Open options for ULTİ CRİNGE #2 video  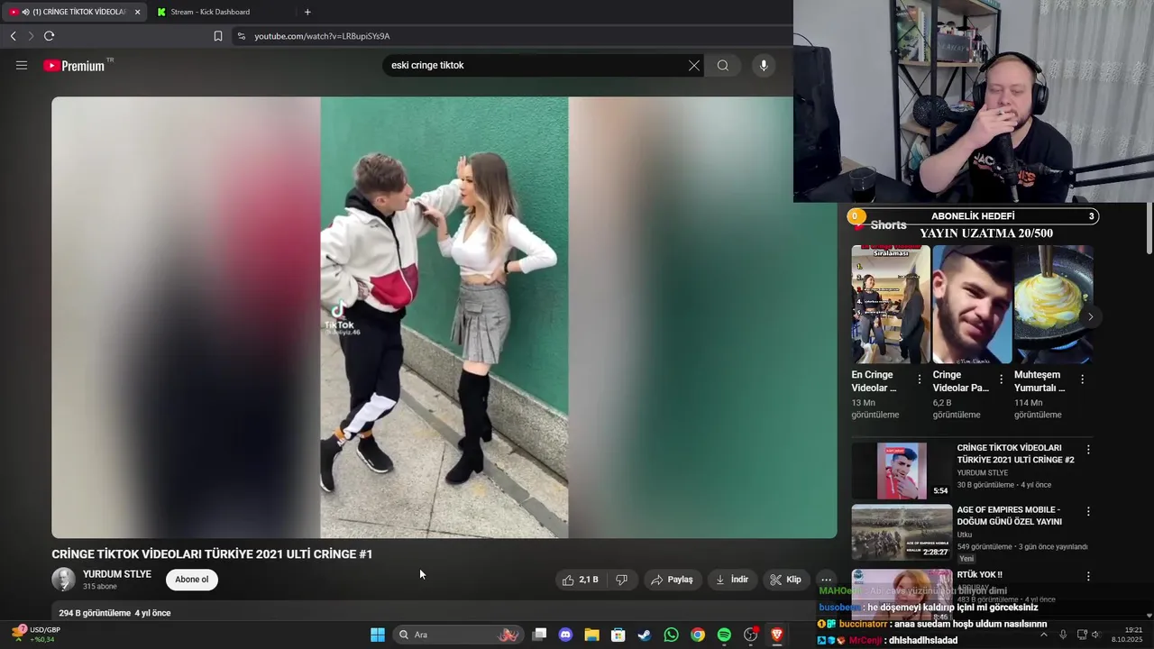coord(1088,449)
